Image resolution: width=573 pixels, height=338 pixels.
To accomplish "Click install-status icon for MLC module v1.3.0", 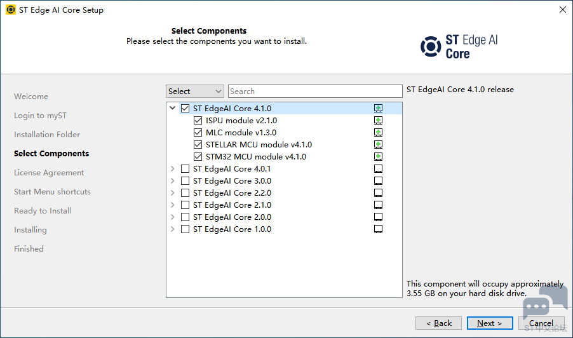I will click(x=378, y=132).
